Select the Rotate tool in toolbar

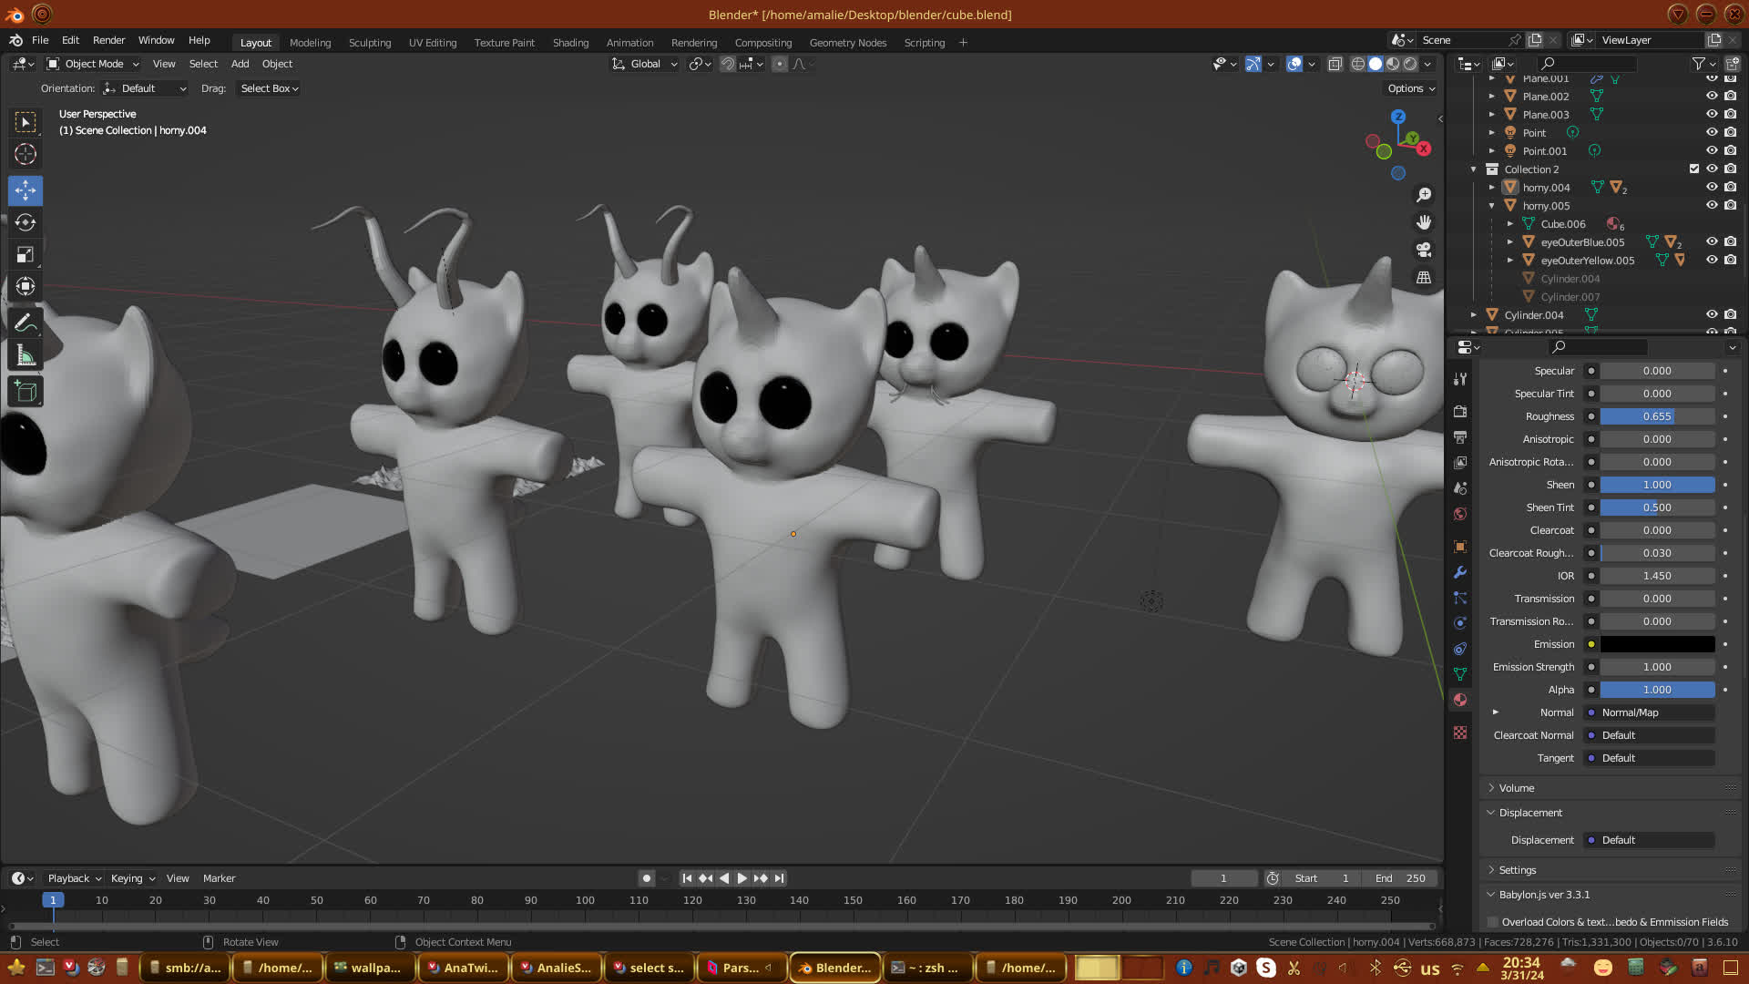(x=26, y=222)
